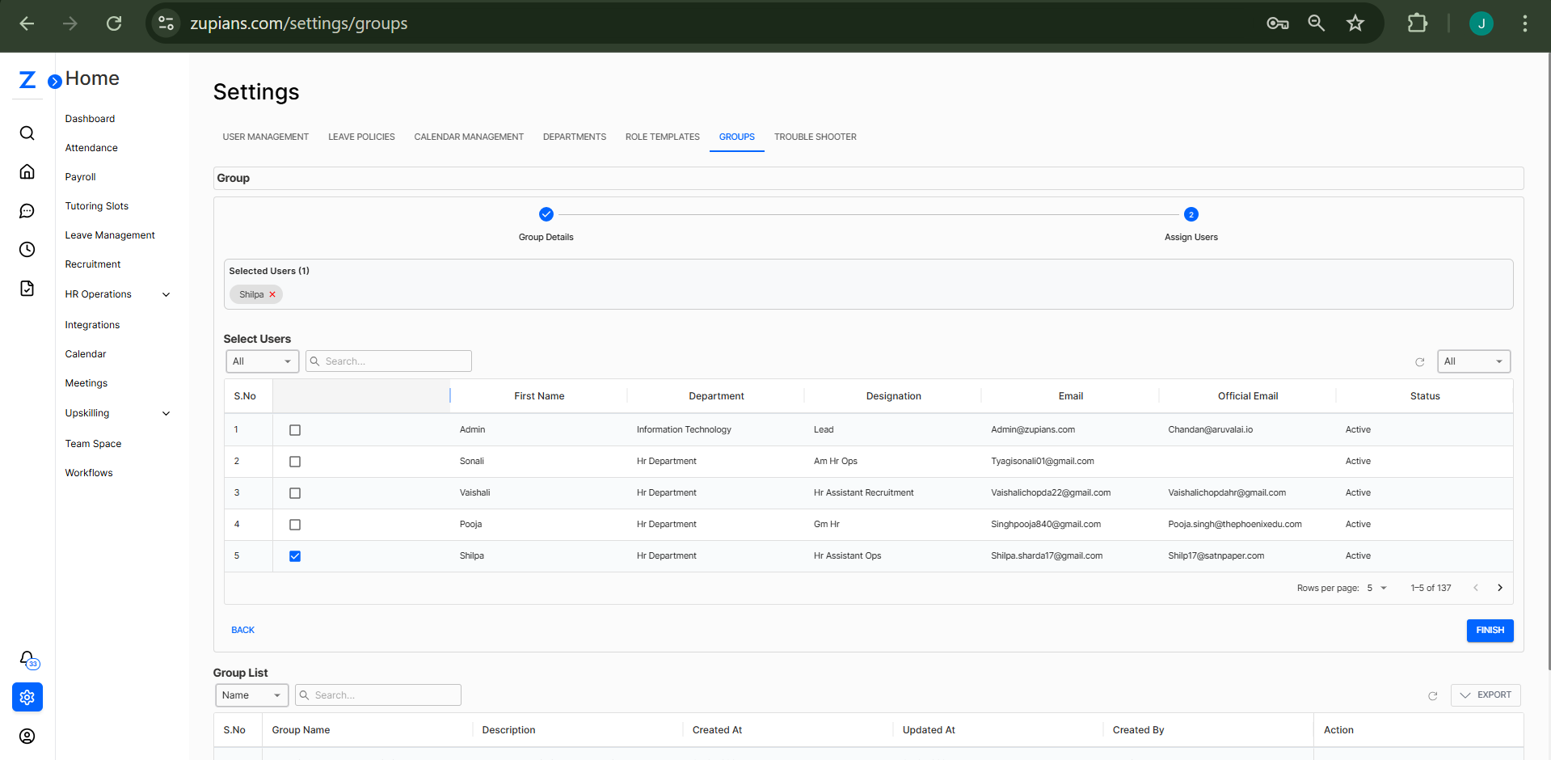Image resolution: width=1551 pixels, height=760 pixels.
Task: Remove Shilpa chip from selected users
Action: (272, 294)
